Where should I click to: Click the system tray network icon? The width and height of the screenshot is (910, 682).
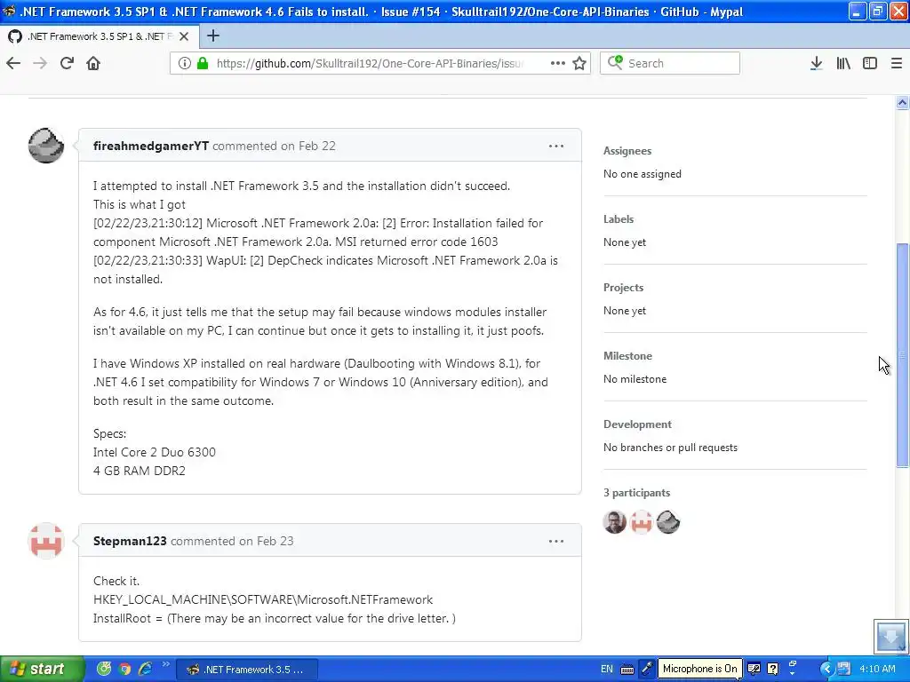844,670
